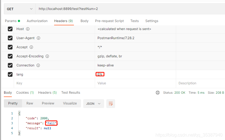Select the Visualize view button
This screenshot has height=140, width=225.
pyautogui.click(x=70, y=103)
